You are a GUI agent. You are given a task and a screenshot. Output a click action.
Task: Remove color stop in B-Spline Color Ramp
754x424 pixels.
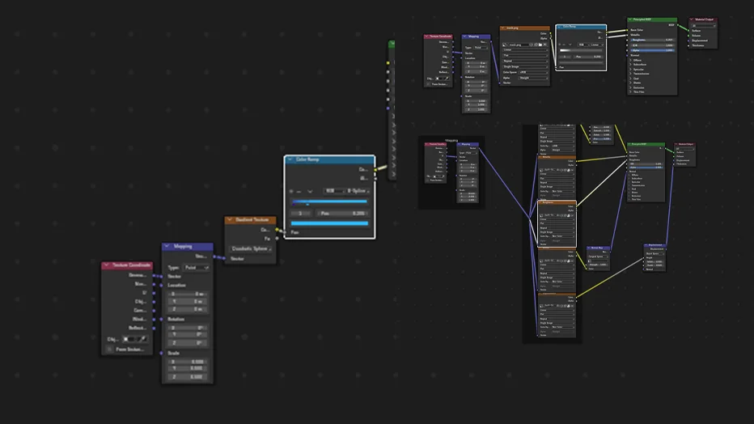[x=299, y=191]
